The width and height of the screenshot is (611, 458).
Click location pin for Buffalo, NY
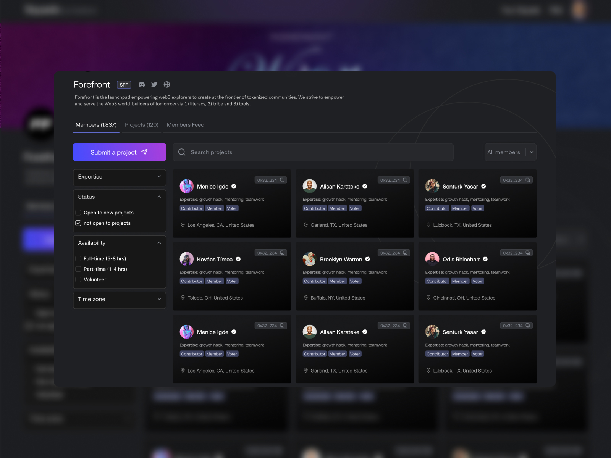[306, 298]
